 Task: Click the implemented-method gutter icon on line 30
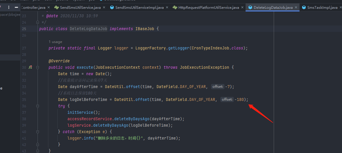30,67
